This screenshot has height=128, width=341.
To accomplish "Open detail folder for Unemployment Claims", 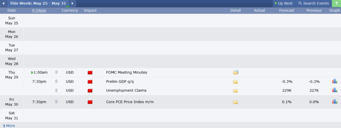I will pos(235,91).
